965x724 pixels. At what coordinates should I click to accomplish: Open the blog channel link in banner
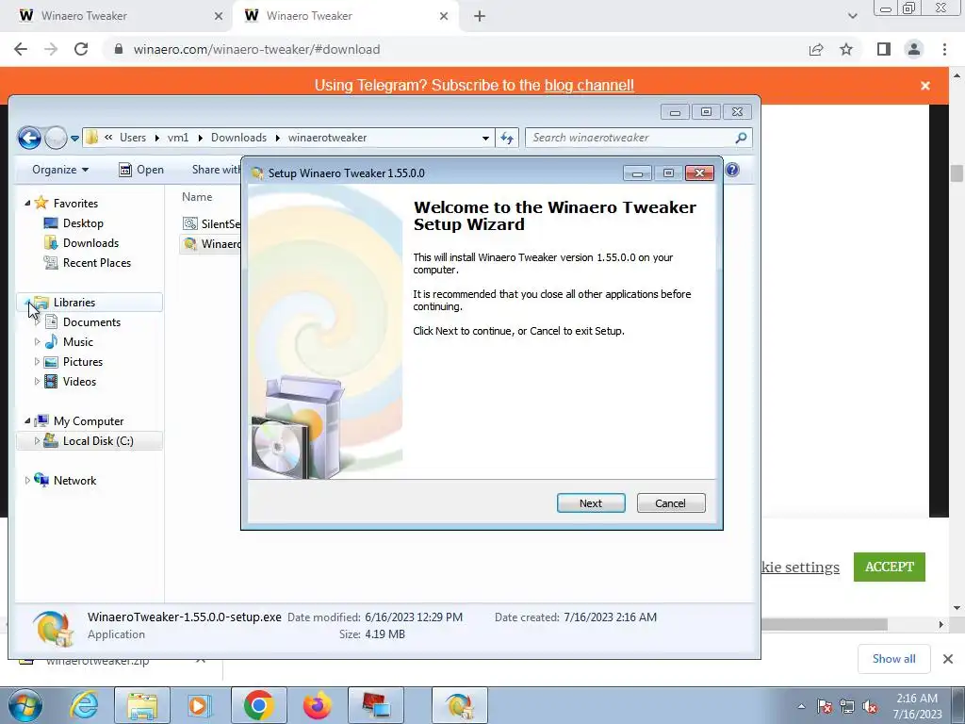[x=589, y=85]
